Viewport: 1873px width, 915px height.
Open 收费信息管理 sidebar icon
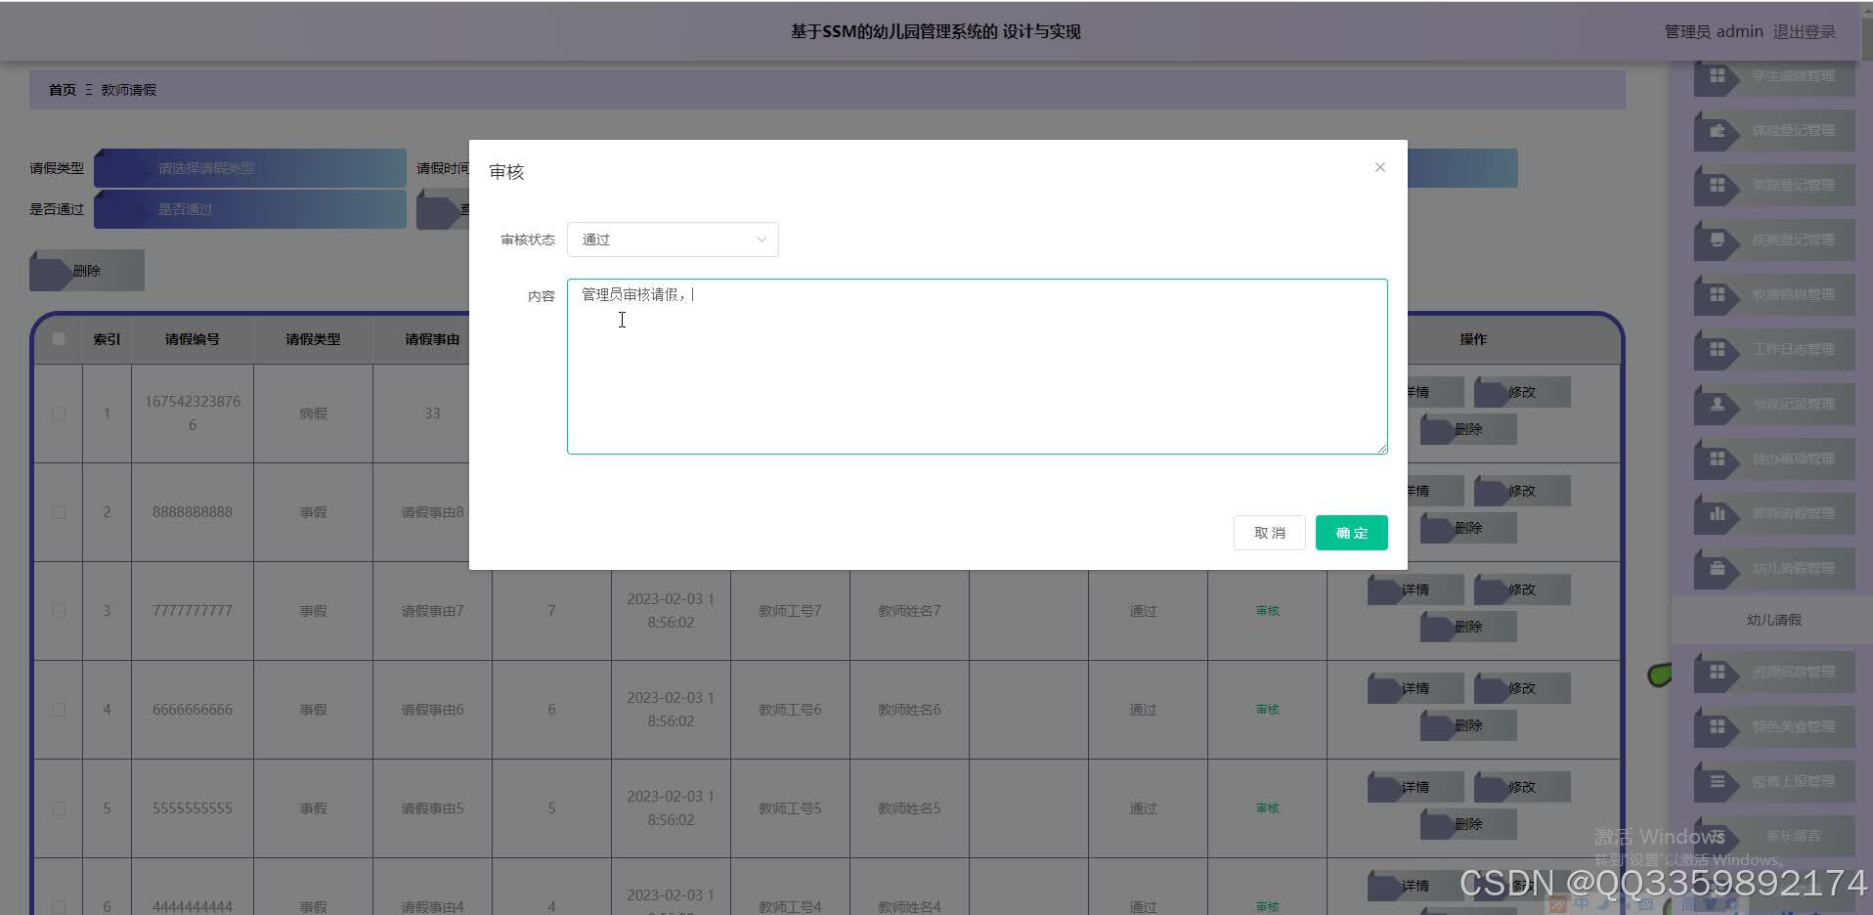tap(1717, 294)
